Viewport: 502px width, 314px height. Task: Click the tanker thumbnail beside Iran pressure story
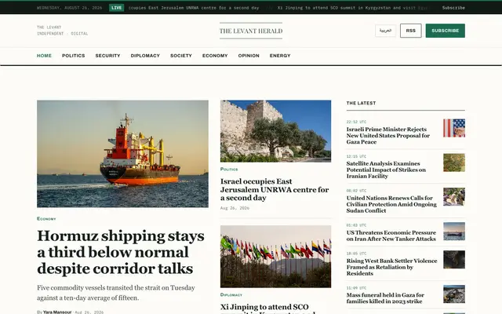click(x=454, y=232)
